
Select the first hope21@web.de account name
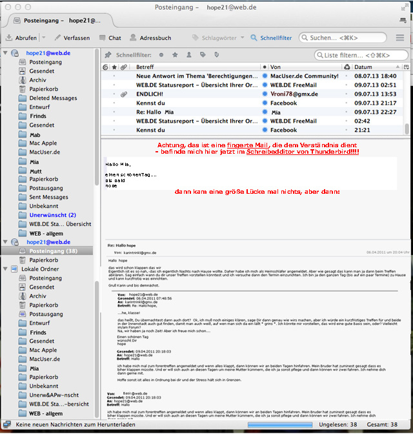pos(48,53)
